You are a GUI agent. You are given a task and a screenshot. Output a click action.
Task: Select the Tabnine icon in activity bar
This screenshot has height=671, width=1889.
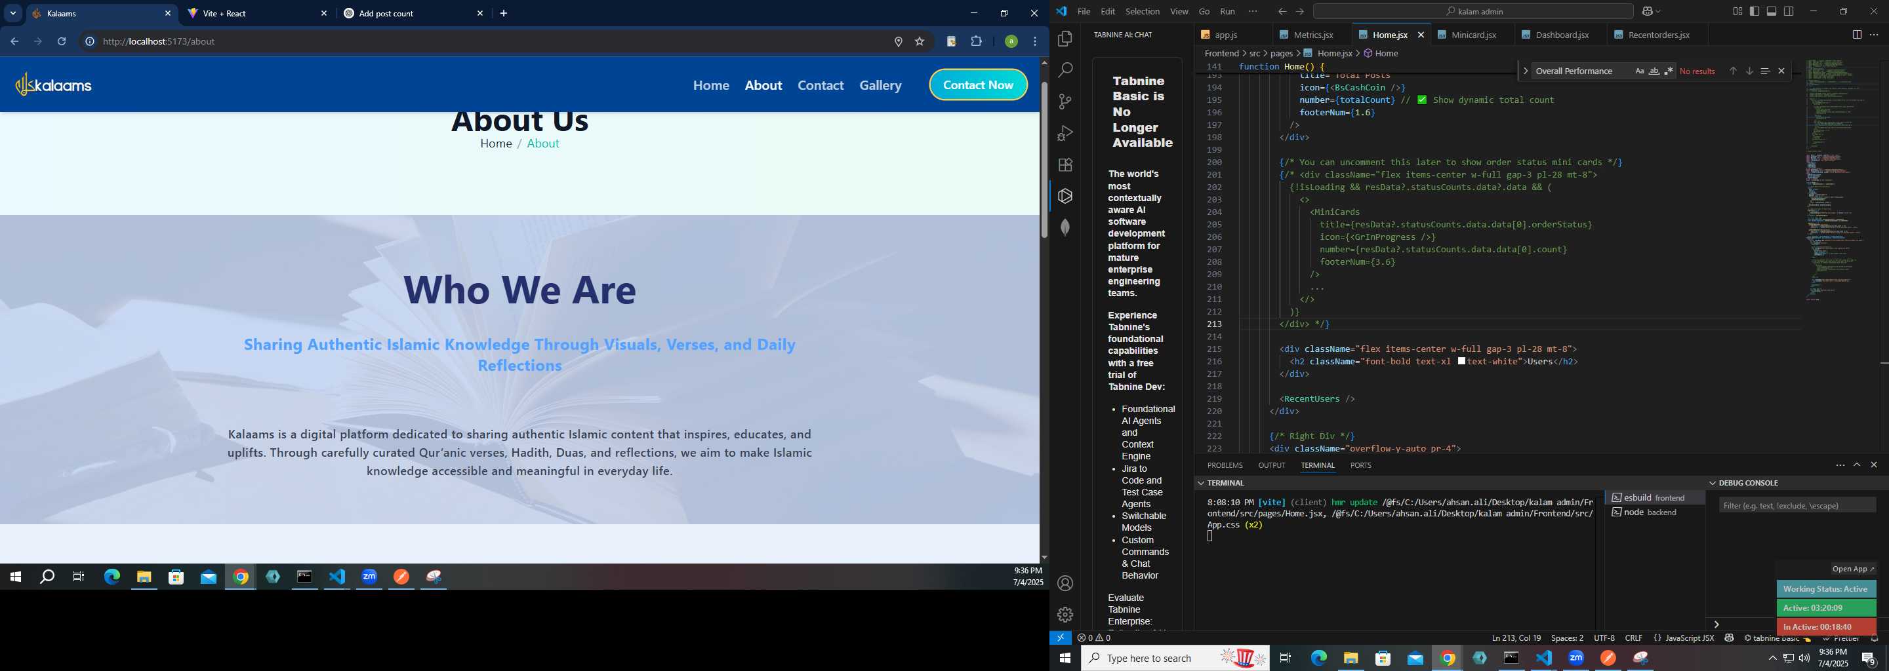click(1065, 197)
